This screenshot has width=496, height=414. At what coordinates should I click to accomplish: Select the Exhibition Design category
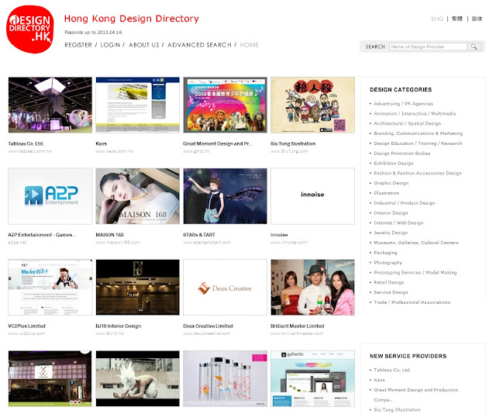coord(394,164)
